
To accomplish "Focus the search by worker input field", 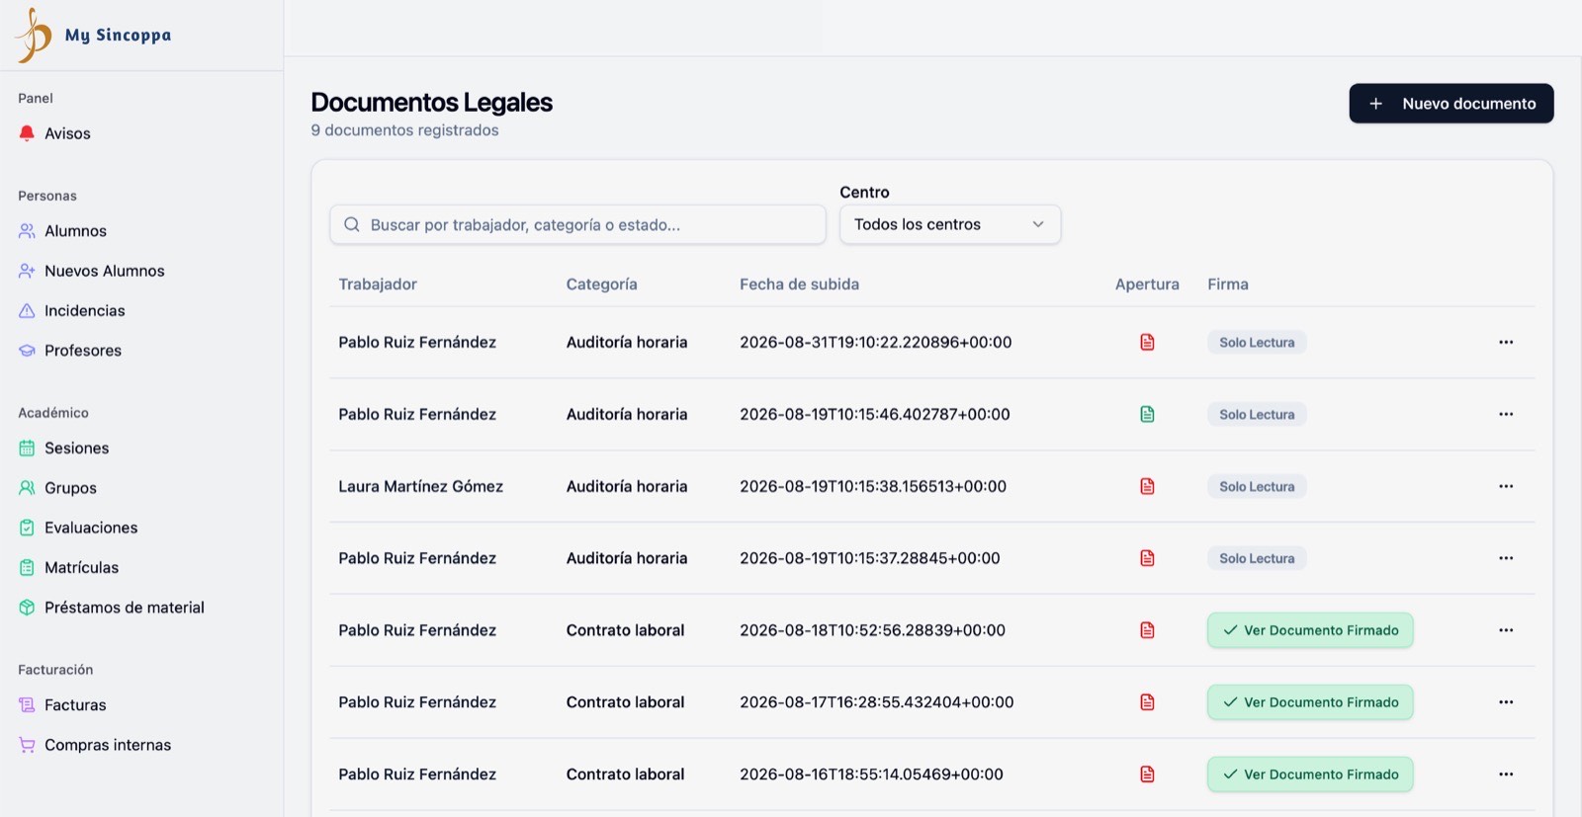I will pyautogui.click(x=577, y=224).
